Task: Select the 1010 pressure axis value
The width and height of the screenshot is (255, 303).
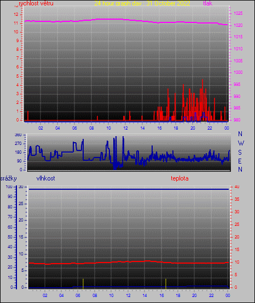Action: (x=238, y=49)
